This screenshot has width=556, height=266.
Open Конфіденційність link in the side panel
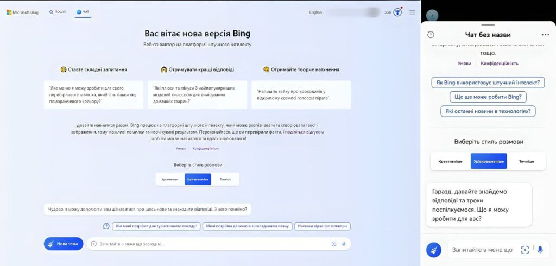pyautogui.click(x=500, y=64)
